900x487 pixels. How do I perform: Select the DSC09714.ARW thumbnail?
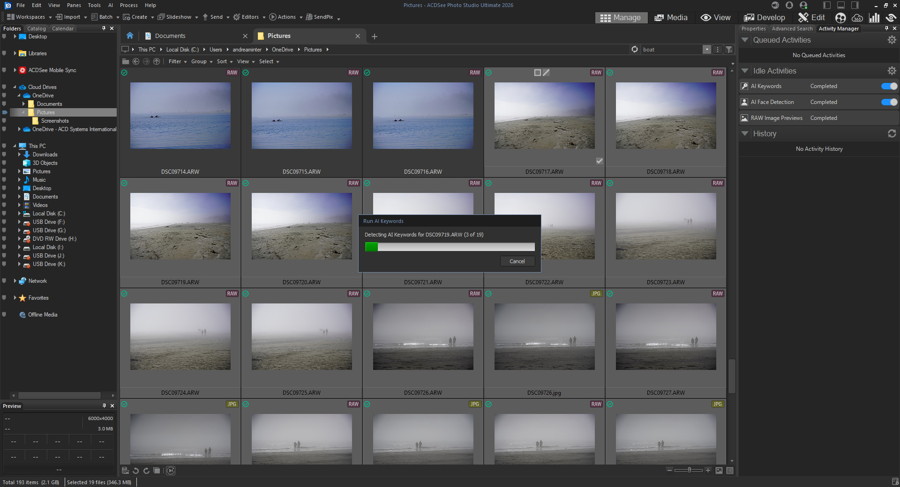point(180,116)
